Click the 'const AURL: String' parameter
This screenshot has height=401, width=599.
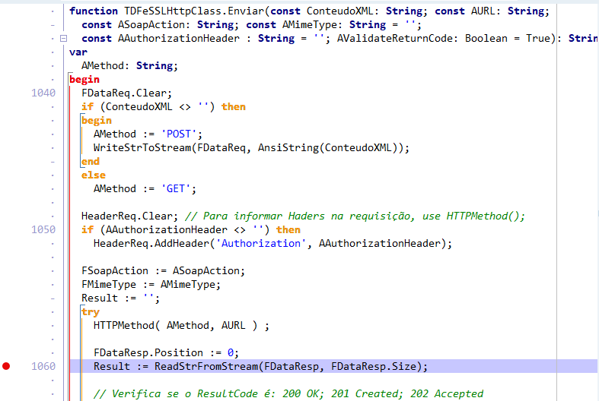point(492,11)
